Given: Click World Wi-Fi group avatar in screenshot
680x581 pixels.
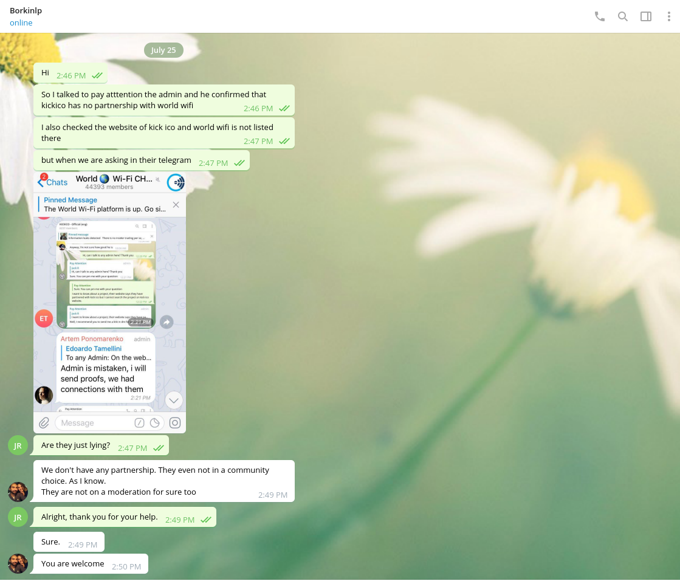Looking at the screenshot, I should [x=176, y=182].
